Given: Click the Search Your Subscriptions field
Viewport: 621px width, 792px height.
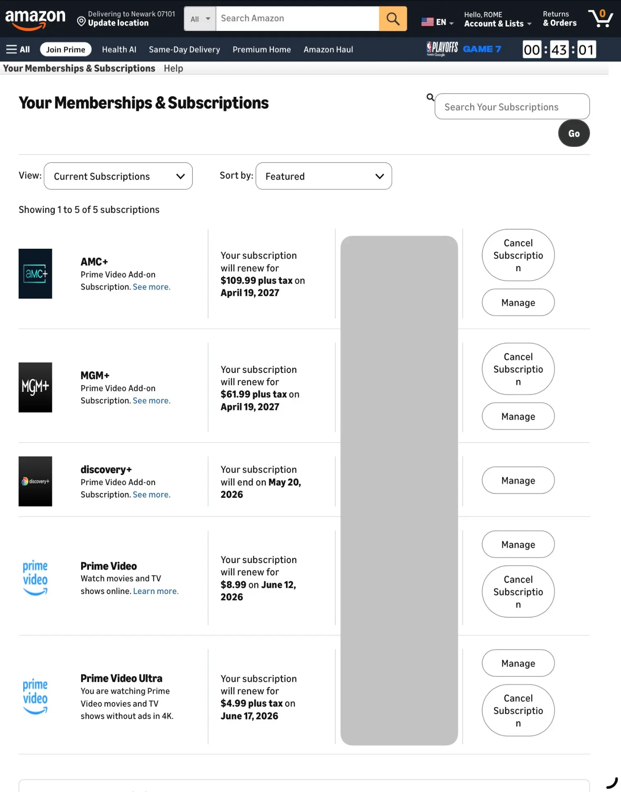Looking at the screenshot, I should pos(512,107).
